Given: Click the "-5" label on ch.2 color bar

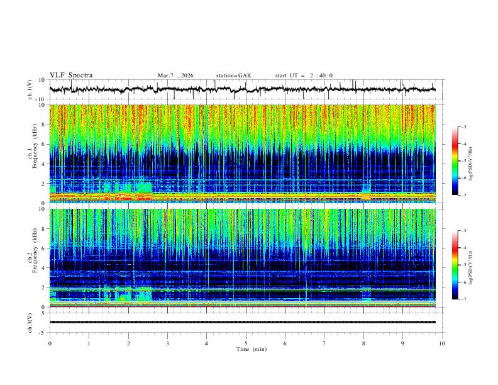Looking at the screenshot, I should pyautogui.click(x=463, y=265).
